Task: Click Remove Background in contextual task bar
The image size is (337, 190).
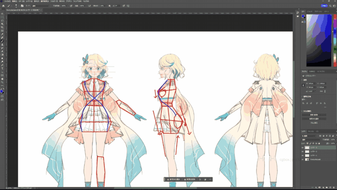Action: [x=190, y=180]
